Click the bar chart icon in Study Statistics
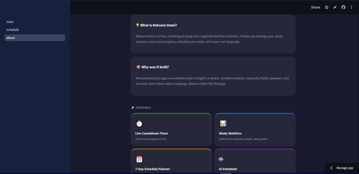359x174 pixels. [223, 124]
